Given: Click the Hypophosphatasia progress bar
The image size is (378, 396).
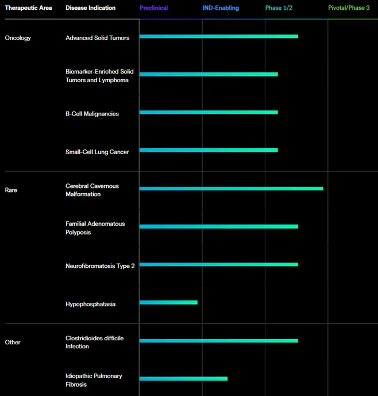Looking at the screenshot, I should coord(168,302).
